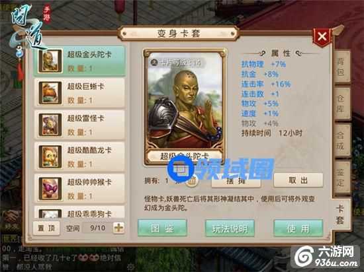Viewport: 364px width, 272px height.
Task: Select the 卡套 side tab
Action: [x=340, y=215]
